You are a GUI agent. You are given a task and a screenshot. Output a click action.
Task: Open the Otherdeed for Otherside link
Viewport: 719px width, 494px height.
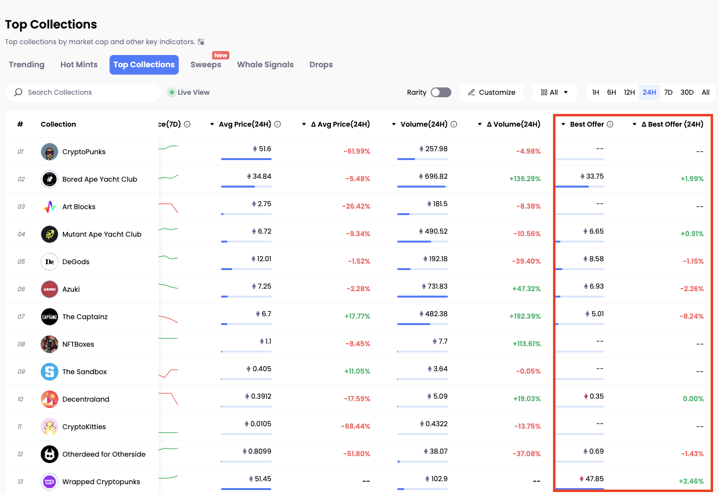coord(104,454)
